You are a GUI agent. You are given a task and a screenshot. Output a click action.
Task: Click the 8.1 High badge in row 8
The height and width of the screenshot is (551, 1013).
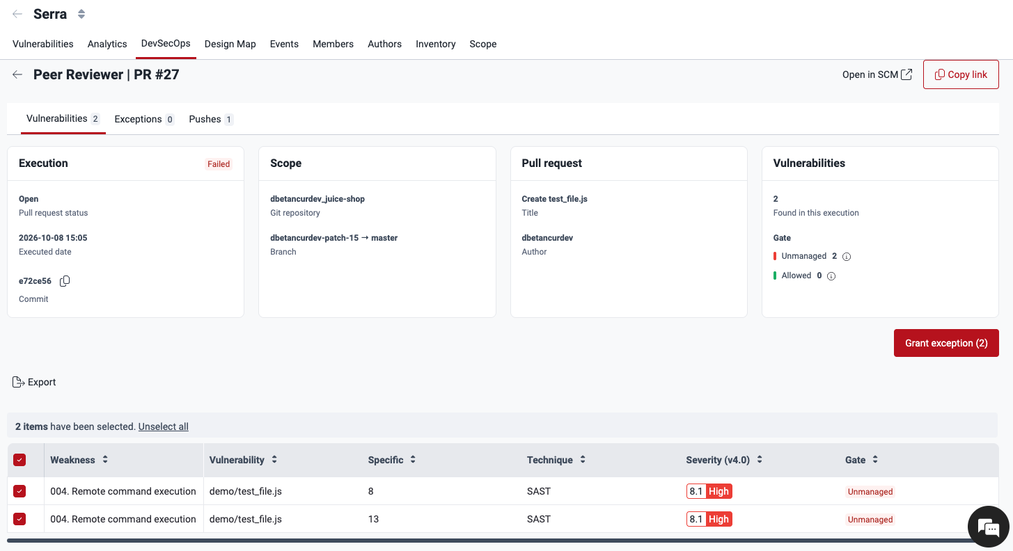pyautogui.click(x=709, y=491)
